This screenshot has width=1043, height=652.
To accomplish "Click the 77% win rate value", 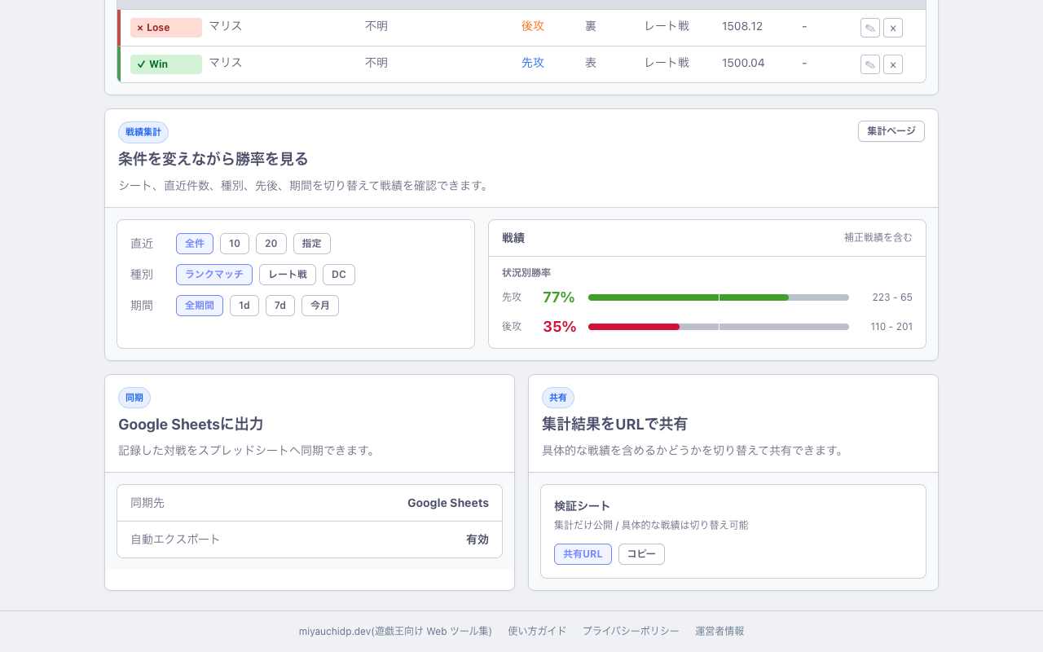I will [559, 297].
